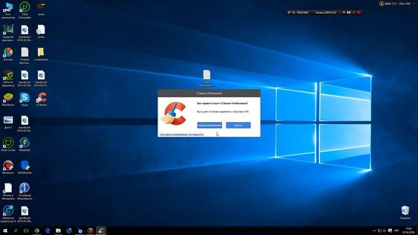Launch the Chrome desktop shortcut
This screenshot has width=418, height=235.
pyautogui.click(x=8, y=54)
